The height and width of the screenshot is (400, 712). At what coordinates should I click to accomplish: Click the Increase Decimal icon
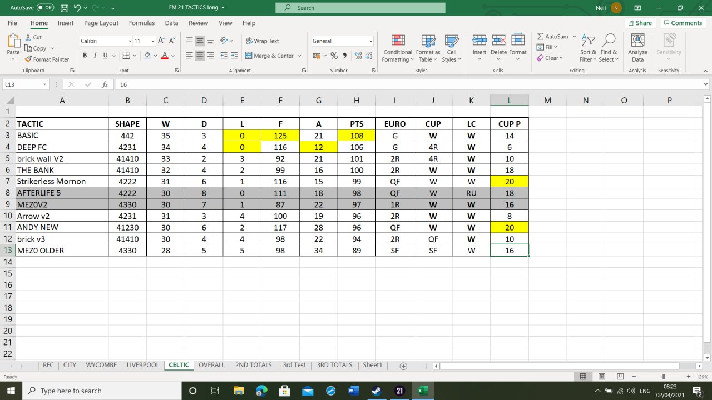(358, 56)
